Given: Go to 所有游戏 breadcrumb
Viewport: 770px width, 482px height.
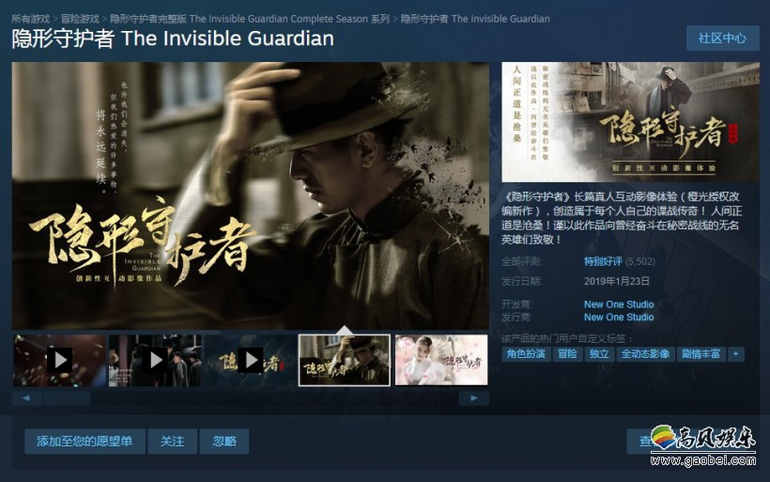Looking at the screenshot, I should (x=30, y=19).
